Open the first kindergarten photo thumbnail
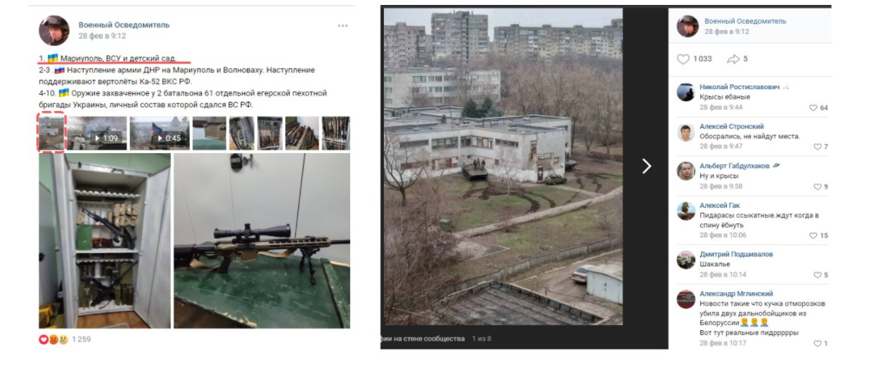Image resolution: width=876 pixels, height=368 pixels. (51, 133)
